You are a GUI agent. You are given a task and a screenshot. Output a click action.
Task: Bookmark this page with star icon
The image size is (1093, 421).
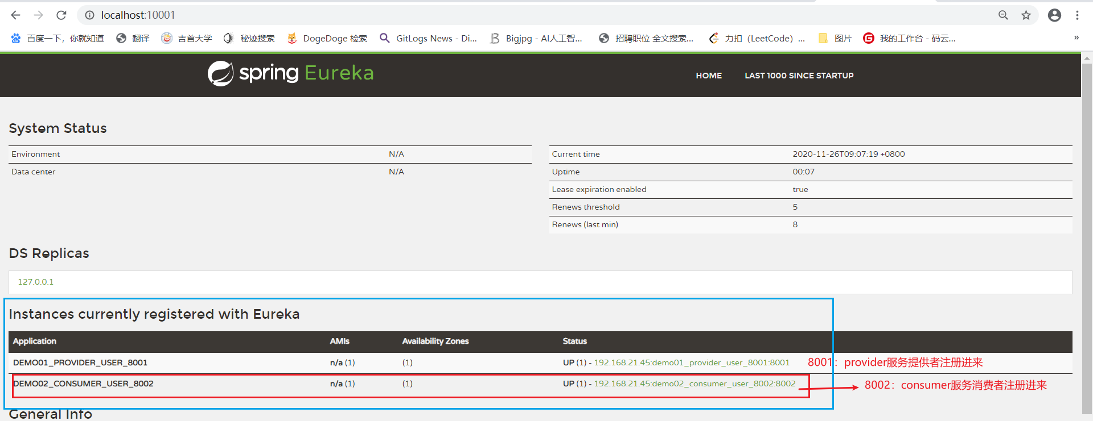pyautogui.click(x=1026, y=15)
